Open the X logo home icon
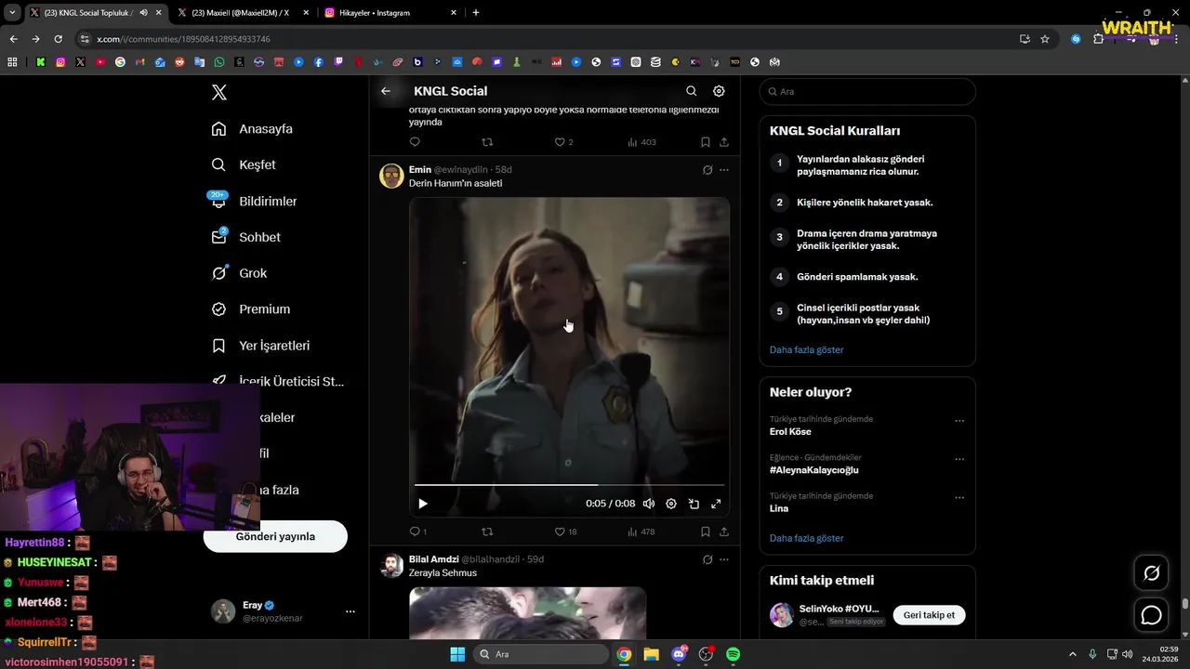This screenshot has height=669, width=1190. pos(218,92)
